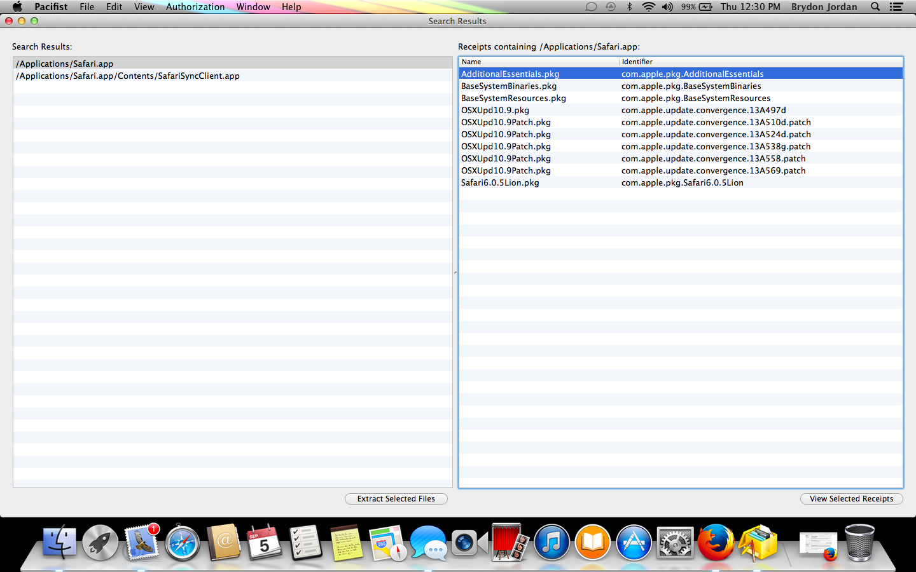The image size is (916, 572).
Task: Select /Applications/Safari.app search result
Action: pyautogui.click(x=233, y=64)
